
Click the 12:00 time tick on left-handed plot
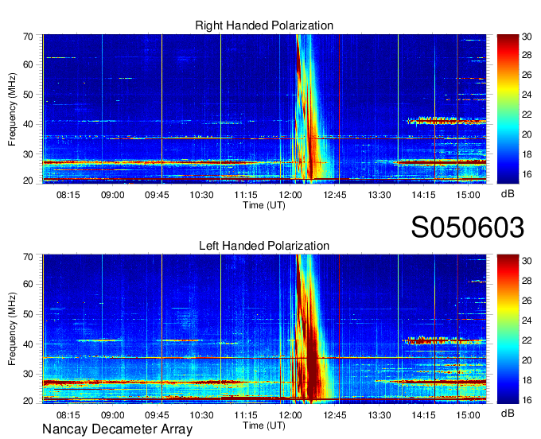pos(290,415)
